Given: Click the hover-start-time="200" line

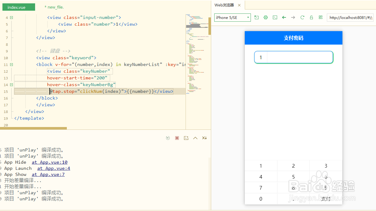Looking at the screenshot, I should (x=77, y=78).
